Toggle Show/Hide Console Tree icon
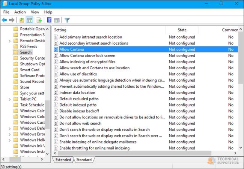 [x=29, y=20]
